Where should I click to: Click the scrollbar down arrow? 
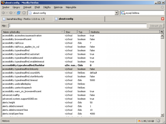162,115
